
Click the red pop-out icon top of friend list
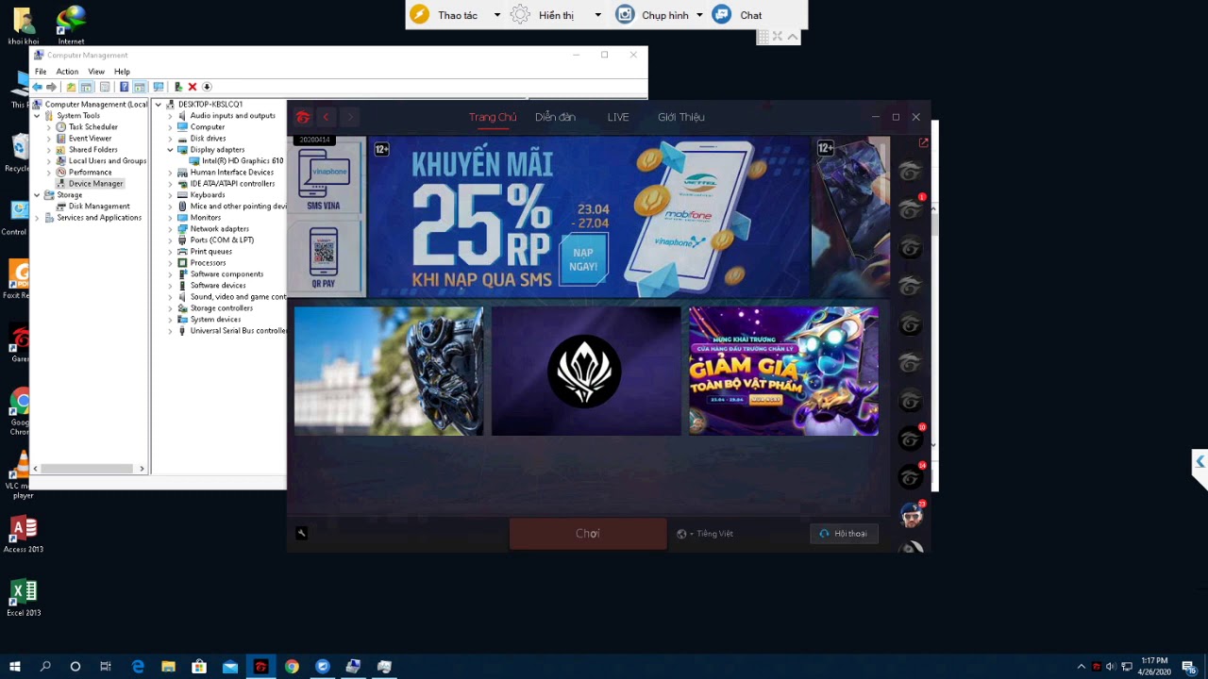pyautogui.click(x=923, y=143)
